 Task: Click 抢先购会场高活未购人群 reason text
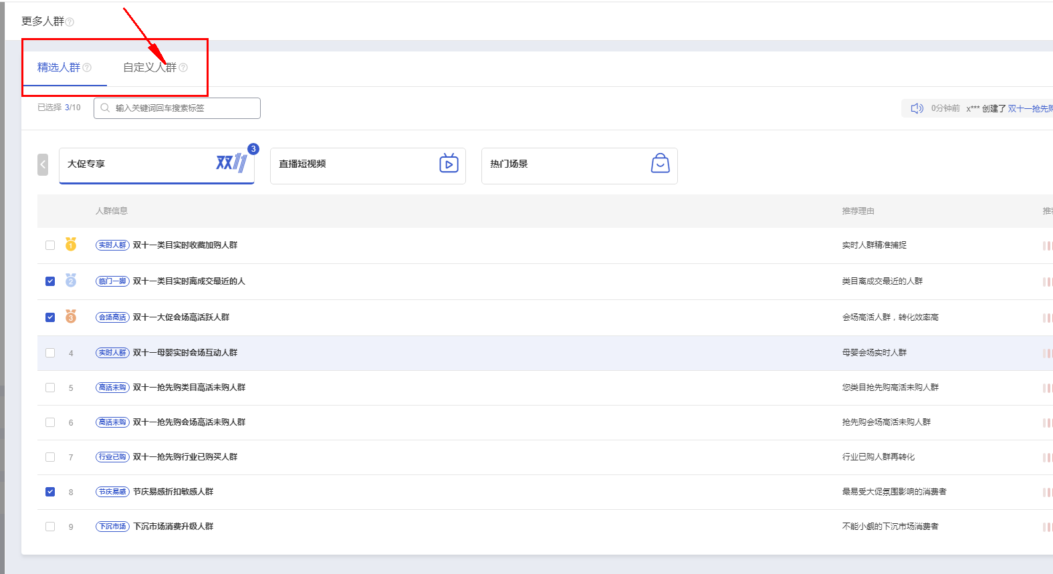[x=887, y=422]
